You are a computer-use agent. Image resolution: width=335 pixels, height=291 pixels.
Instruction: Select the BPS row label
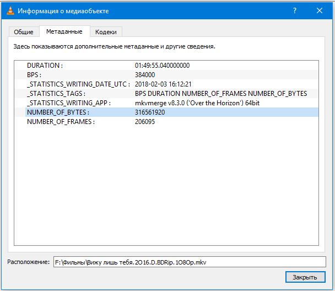(34, 75)
